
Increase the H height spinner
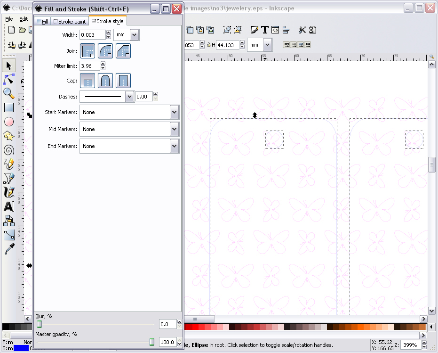(x=242, y=42)
